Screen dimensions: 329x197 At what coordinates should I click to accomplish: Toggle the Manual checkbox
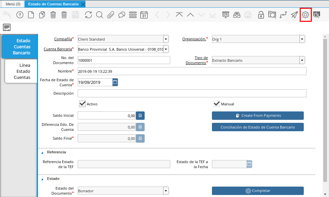217,104
